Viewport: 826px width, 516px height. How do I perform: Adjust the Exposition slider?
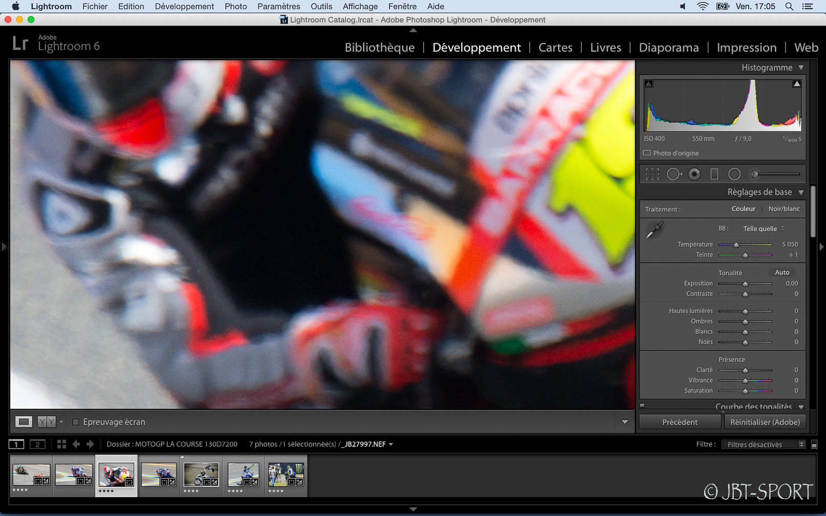[746, 284]
